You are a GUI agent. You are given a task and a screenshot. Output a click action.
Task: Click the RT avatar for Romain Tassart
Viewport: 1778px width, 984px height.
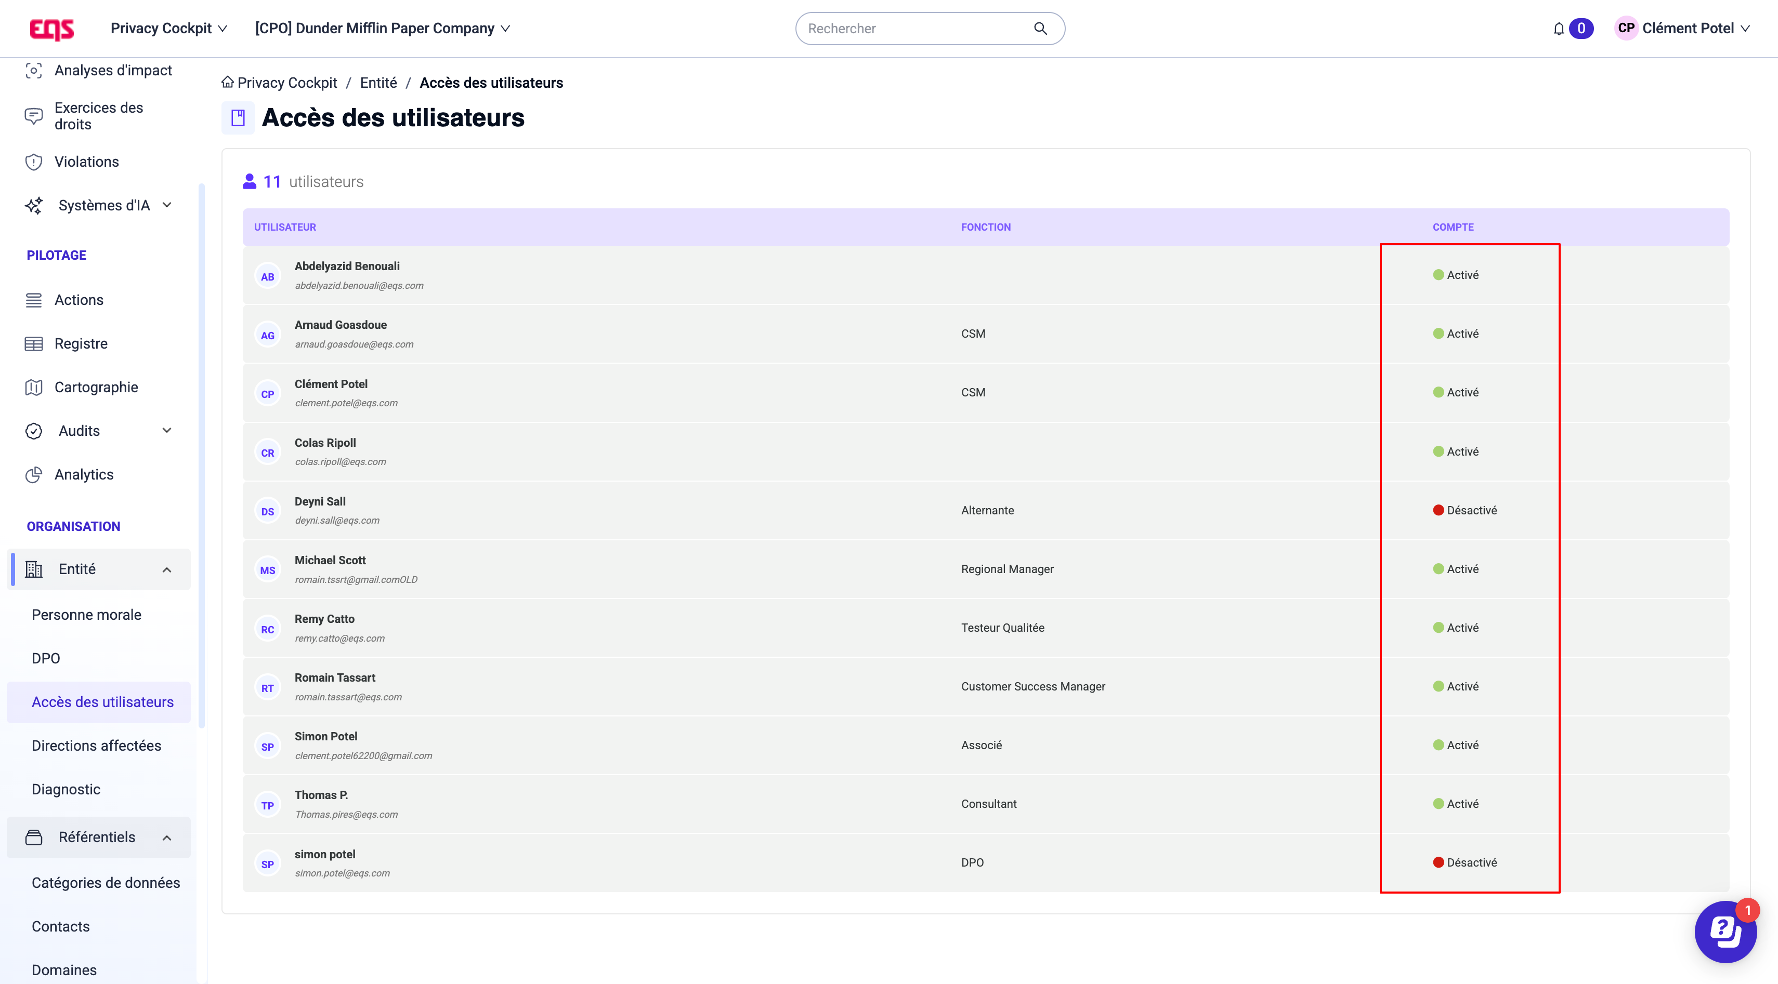(268, 688)
